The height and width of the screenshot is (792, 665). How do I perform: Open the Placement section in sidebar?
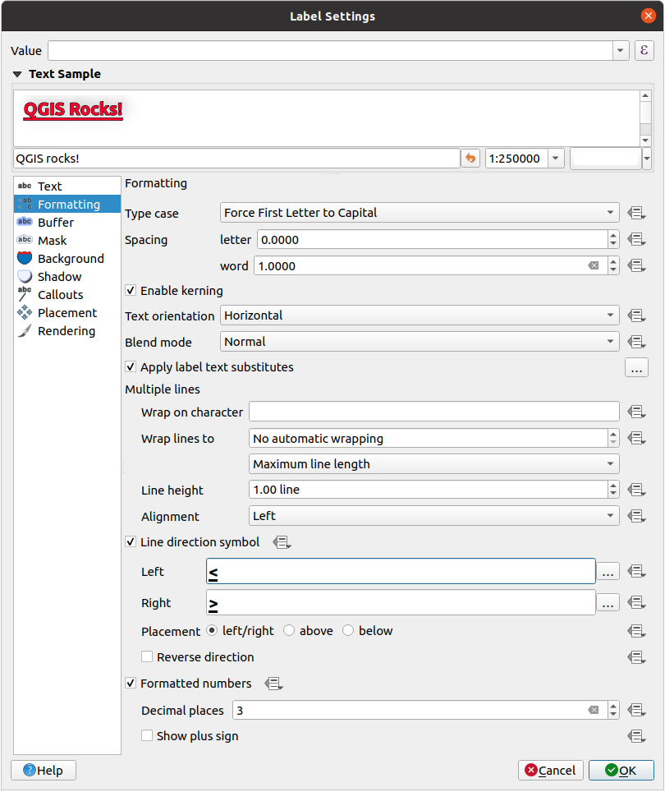pyautogui.click(x=66, y=313)
